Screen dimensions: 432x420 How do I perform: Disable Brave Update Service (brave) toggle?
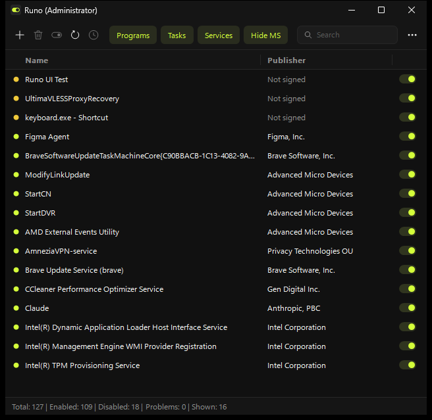coord(408,270)
